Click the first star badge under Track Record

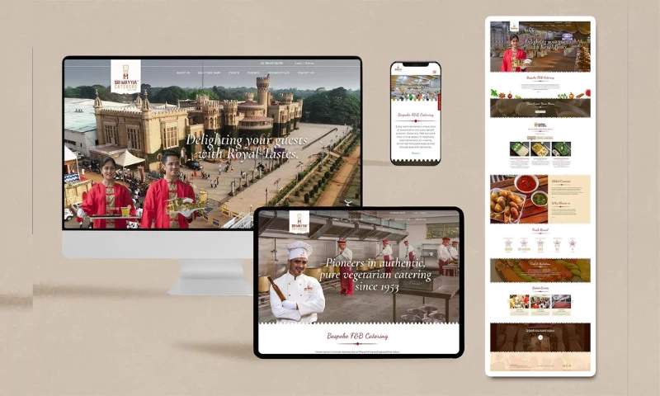508,243
